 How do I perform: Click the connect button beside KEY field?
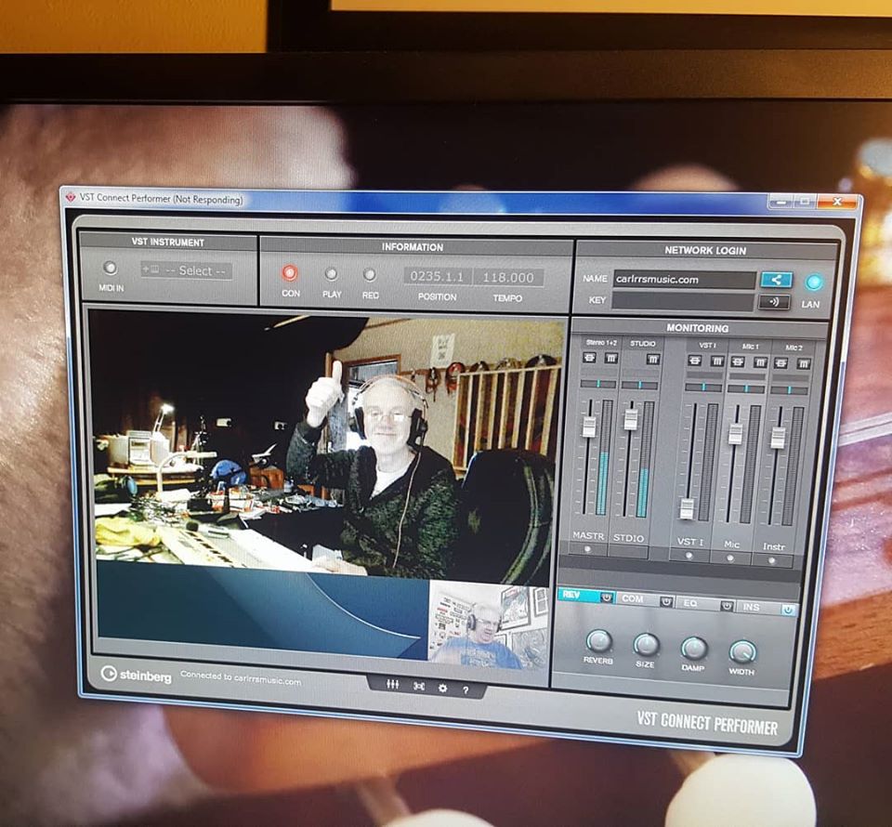coord(774,301)
